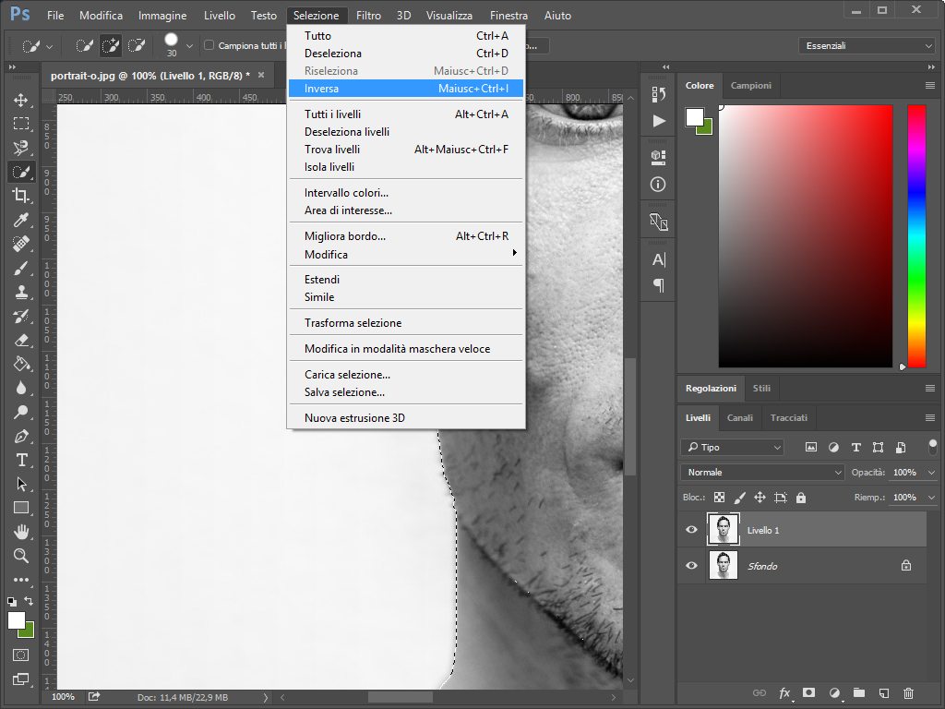
Task: Activate the Zoom tool
Action: (20, 556)
